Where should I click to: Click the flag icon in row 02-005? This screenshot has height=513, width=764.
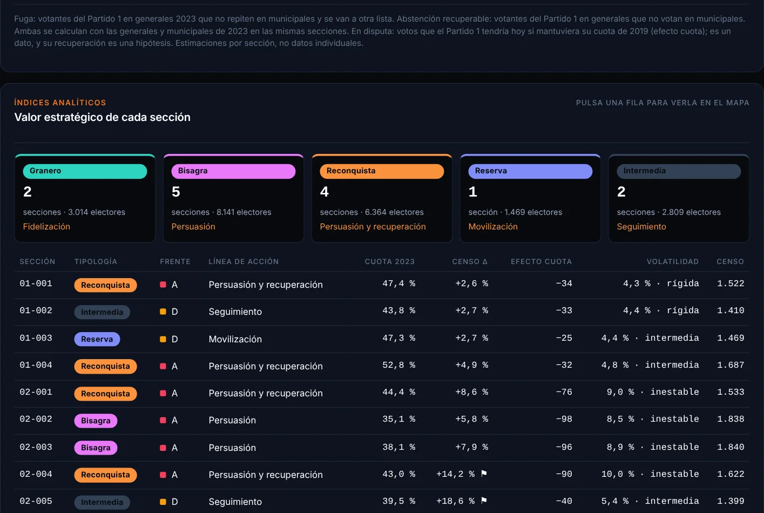tap(484, 501)
